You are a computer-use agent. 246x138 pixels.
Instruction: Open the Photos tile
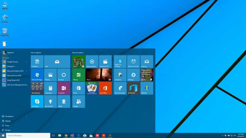(x=50, y=75)
